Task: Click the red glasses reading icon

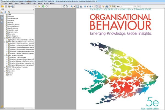Action: pyautogui.click(x=100, y=6)
